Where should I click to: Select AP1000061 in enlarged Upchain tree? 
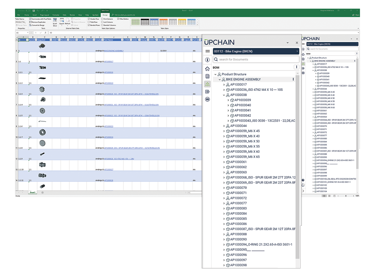click(238, 162)
